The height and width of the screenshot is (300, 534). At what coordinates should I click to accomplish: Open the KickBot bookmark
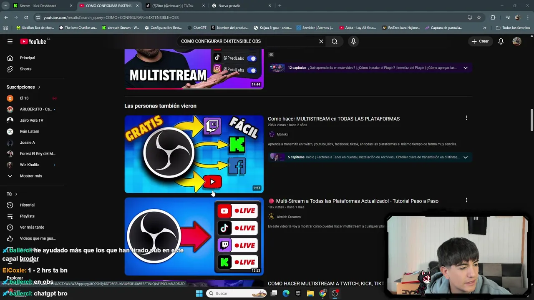tap(35, 28)
